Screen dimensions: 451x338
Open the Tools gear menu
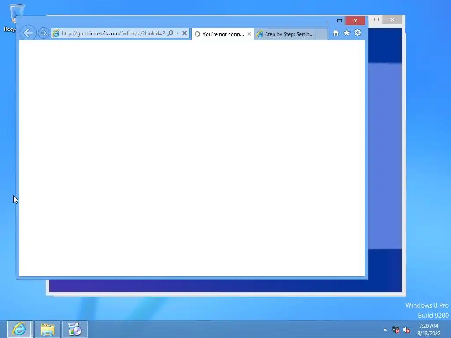click(x=358, y=33)
